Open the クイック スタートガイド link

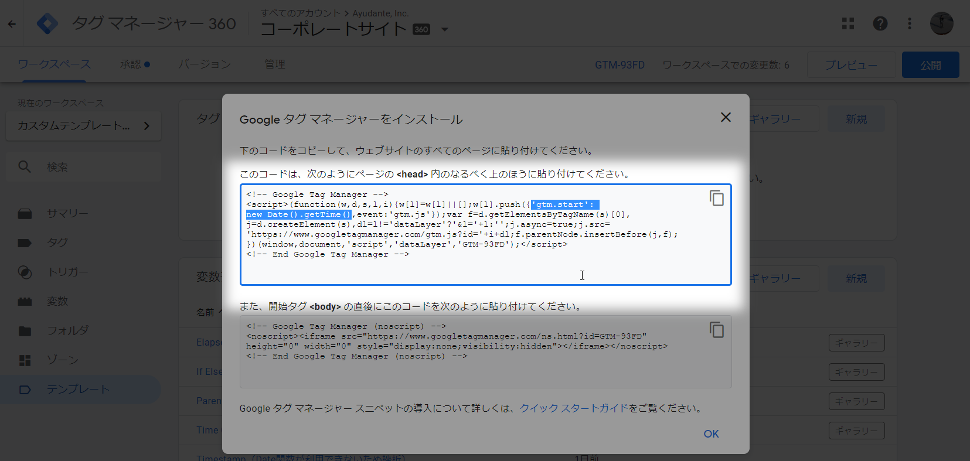point(574,408)
